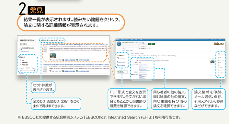
Task: Click the photo thumbnail in the first result
Action: tap(53, 56)
